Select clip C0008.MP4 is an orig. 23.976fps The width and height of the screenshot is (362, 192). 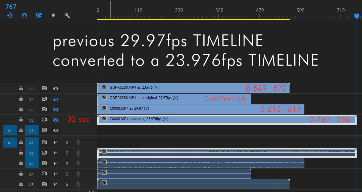click(x=227, y=120)
